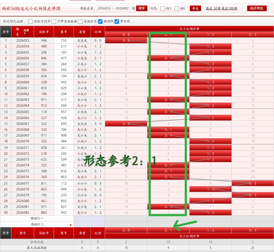Image resolution: width=274 pixels, height=252 pixels.
Task: Select the 0:3 column header
Action: [x=253, y=35]
